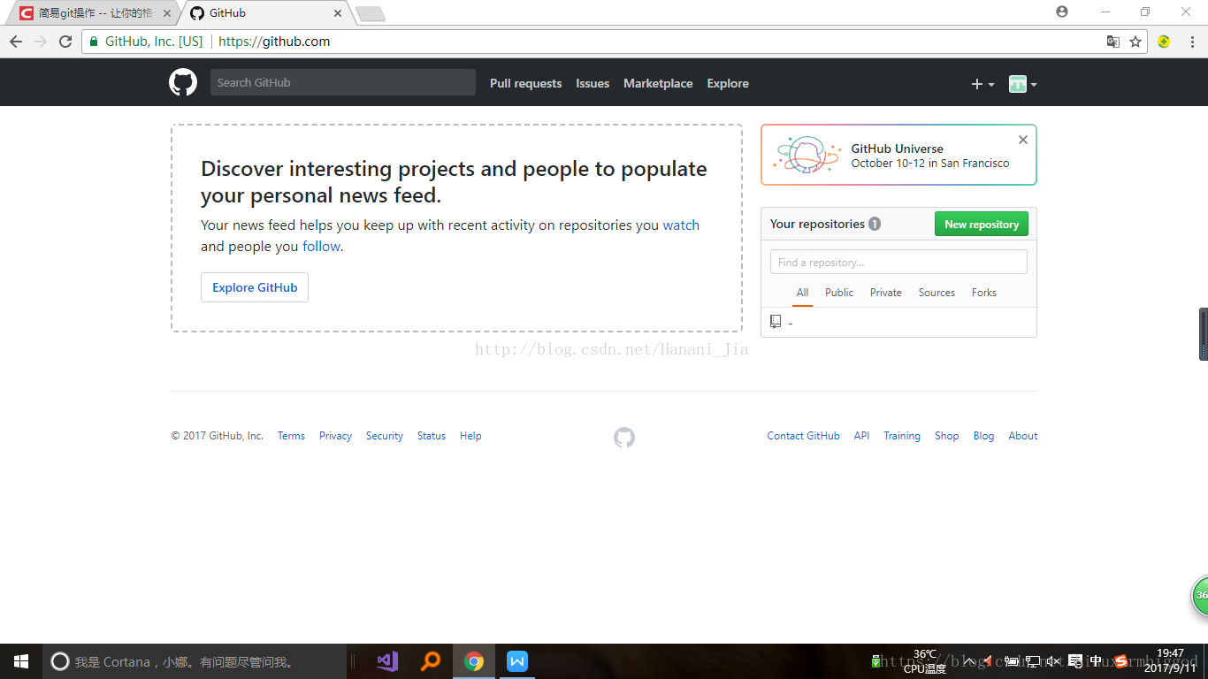Open Chrome's three-dot menu
Image resolution: width=1208 pixels, height=679 pixels.
1192,42
